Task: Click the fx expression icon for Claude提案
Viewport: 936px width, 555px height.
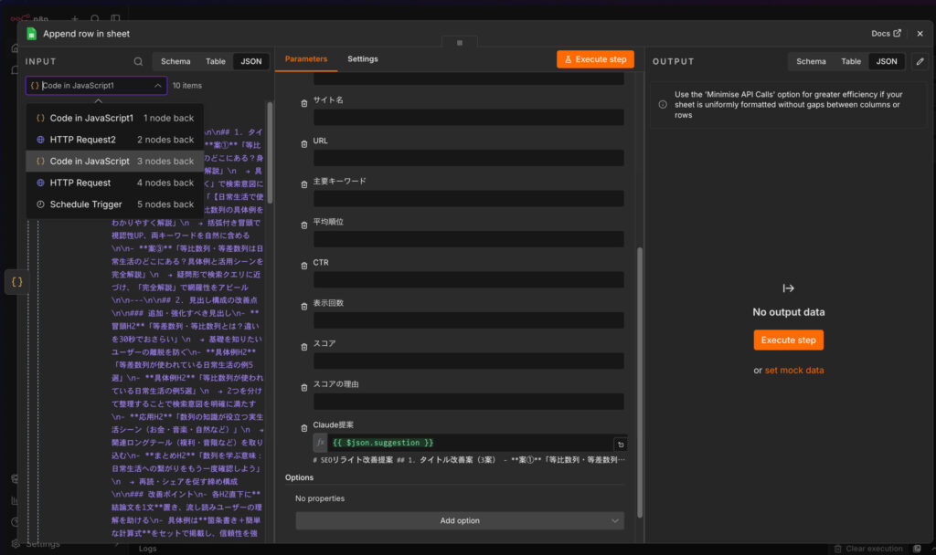Action: point(320,443)
